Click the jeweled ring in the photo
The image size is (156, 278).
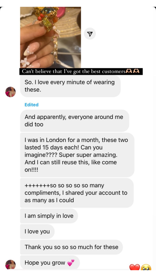click(46, 17)
